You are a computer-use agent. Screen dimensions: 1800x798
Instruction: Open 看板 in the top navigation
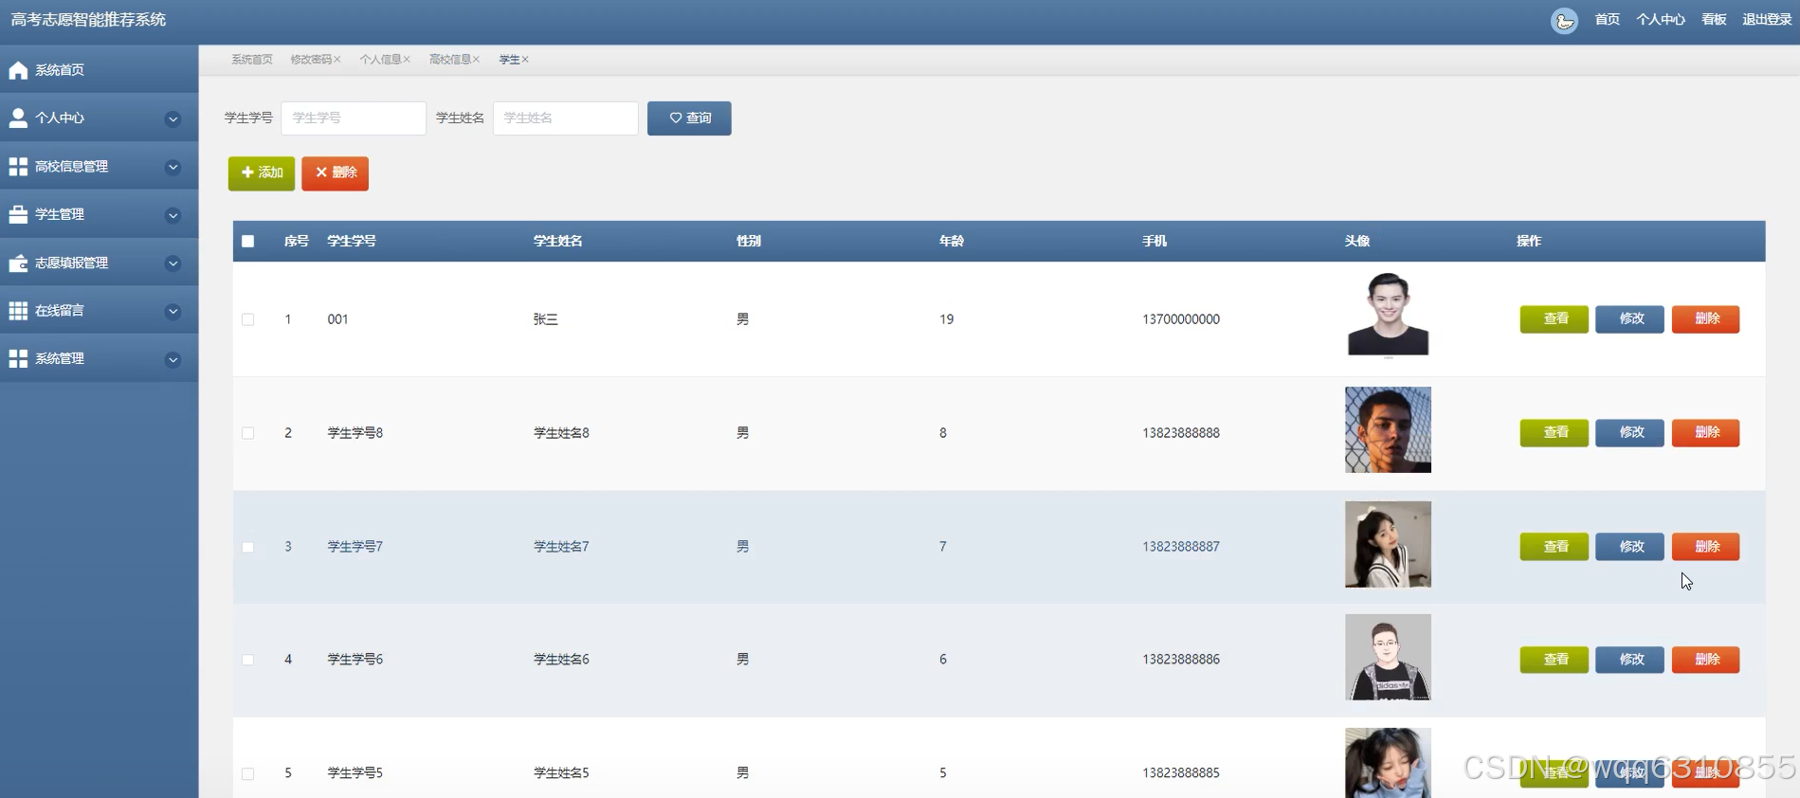tap(1714, 20)
